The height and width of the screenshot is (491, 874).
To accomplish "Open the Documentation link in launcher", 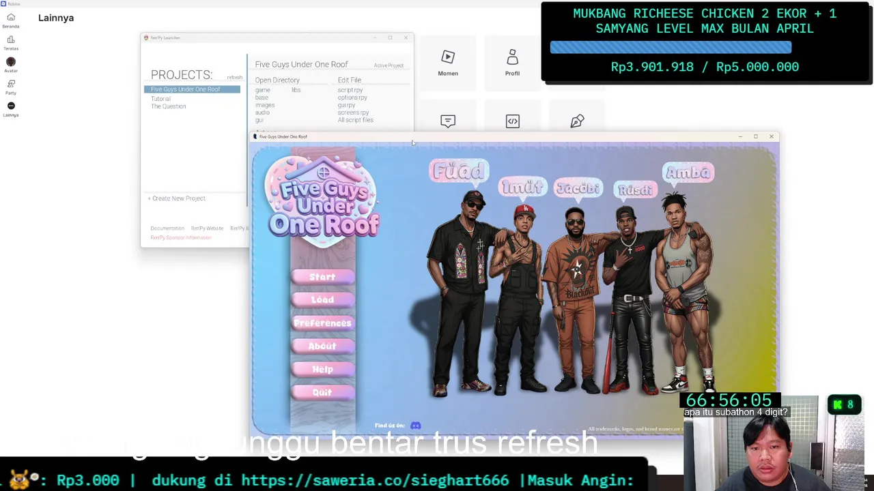I will point(167,228).
